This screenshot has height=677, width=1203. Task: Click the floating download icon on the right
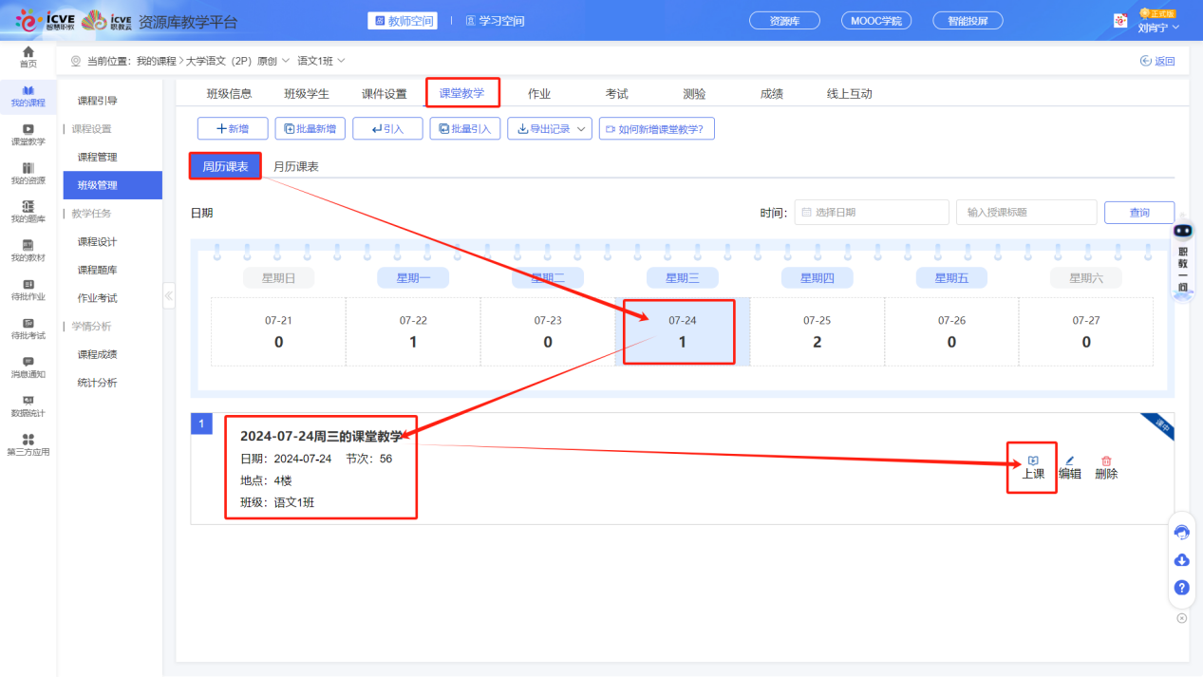pyautogui.click(x=1181, y=560)
